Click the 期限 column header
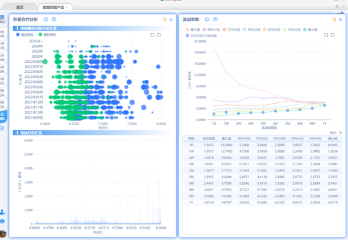The height and width of the screenshot is (240, 348). (191, 138)
